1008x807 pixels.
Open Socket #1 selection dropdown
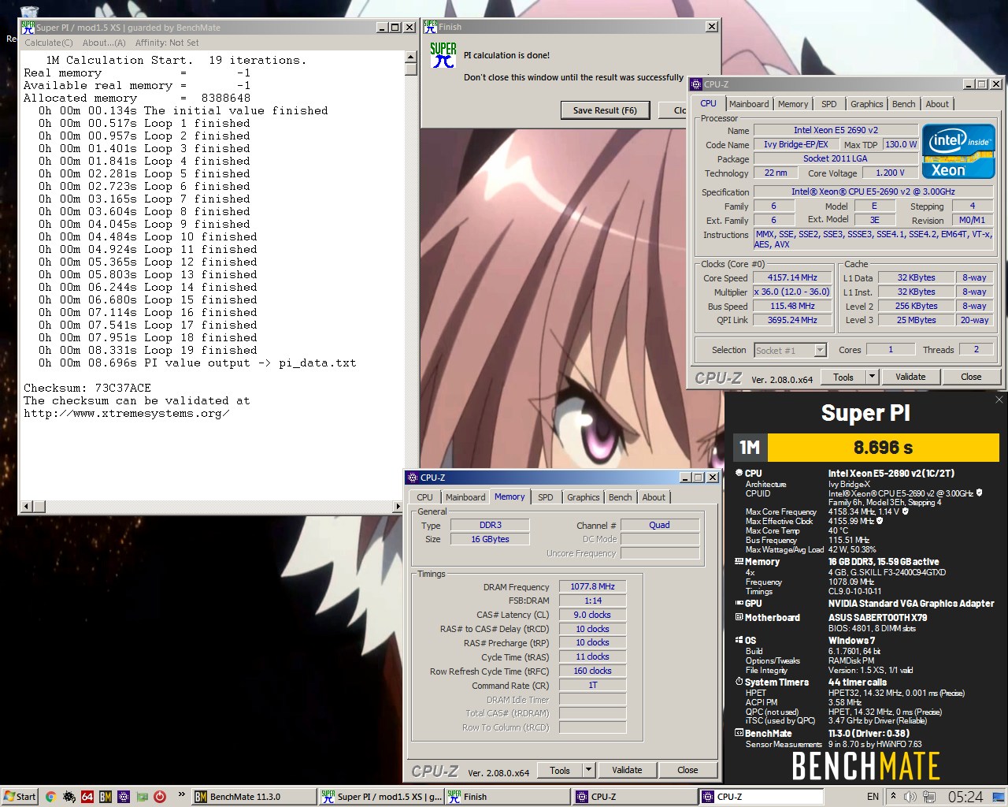(791, 350)
